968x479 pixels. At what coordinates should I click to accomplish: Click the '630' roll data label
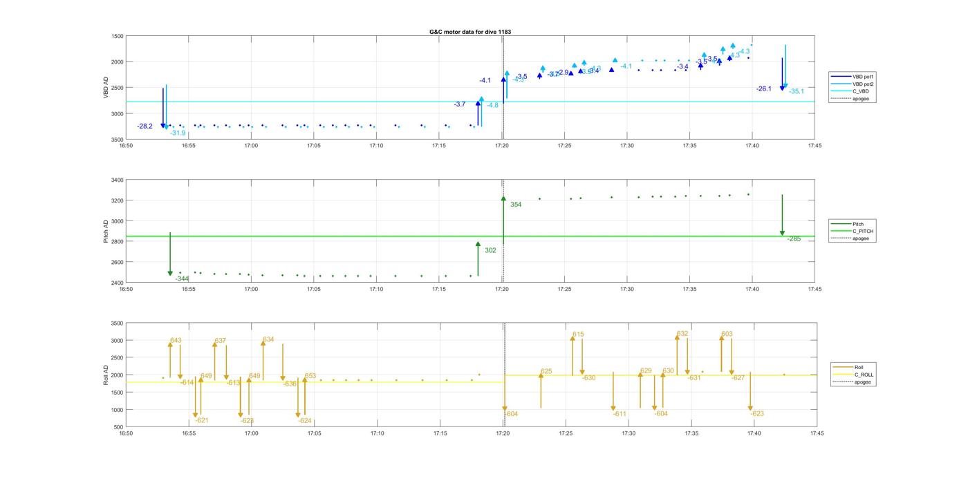668,370
